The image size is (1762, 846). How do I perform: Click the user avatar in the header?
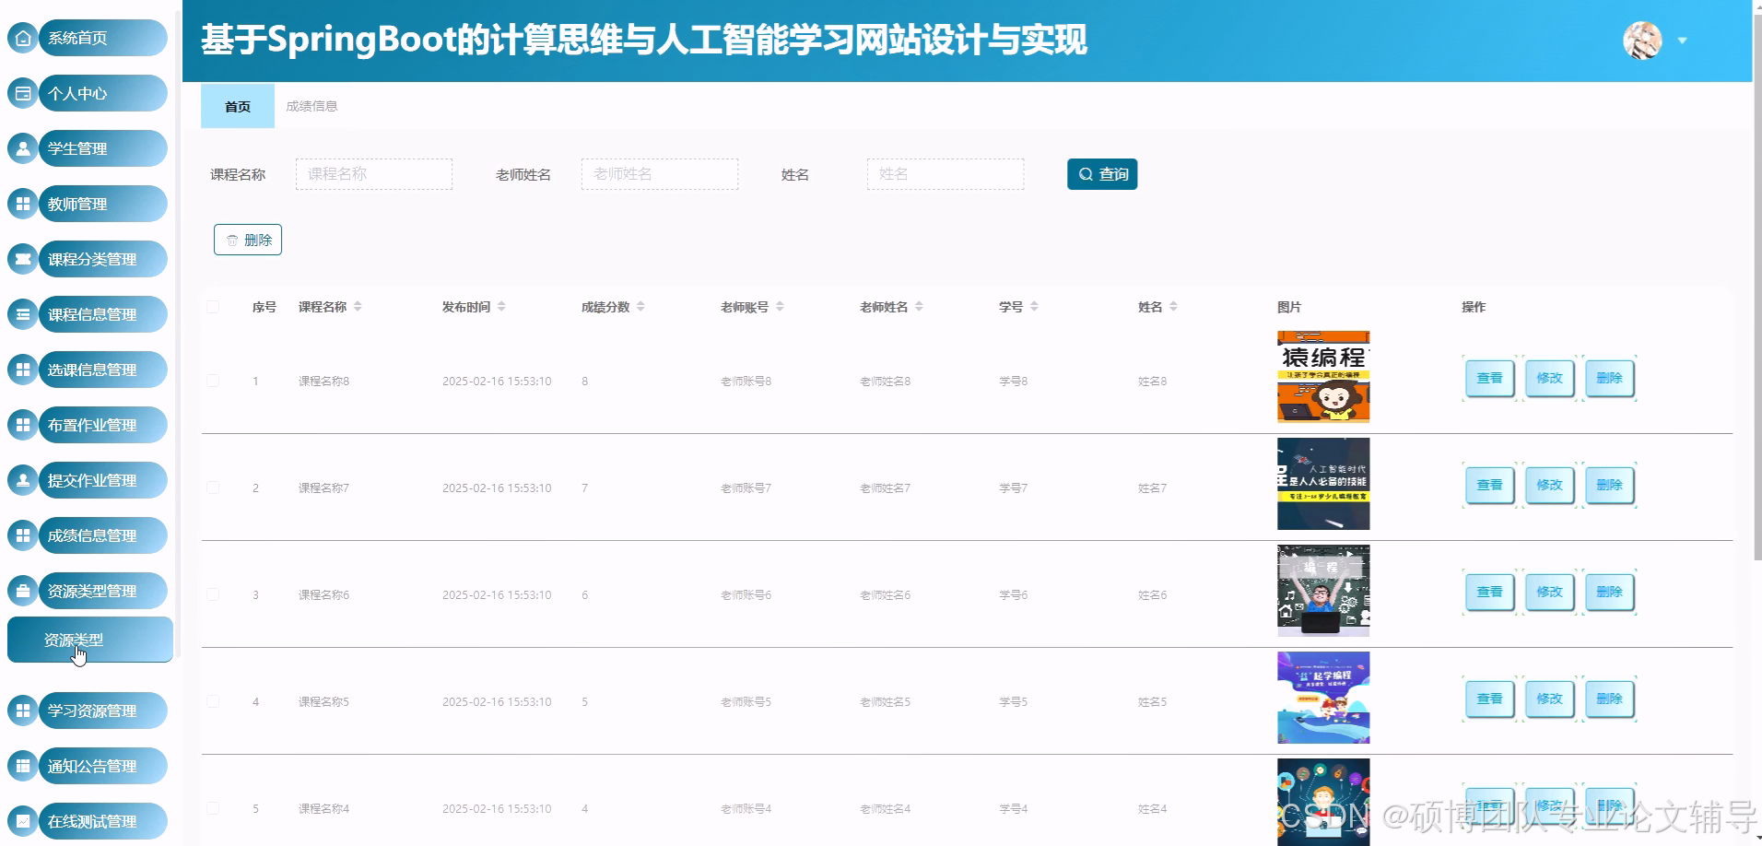point(1642,41)
